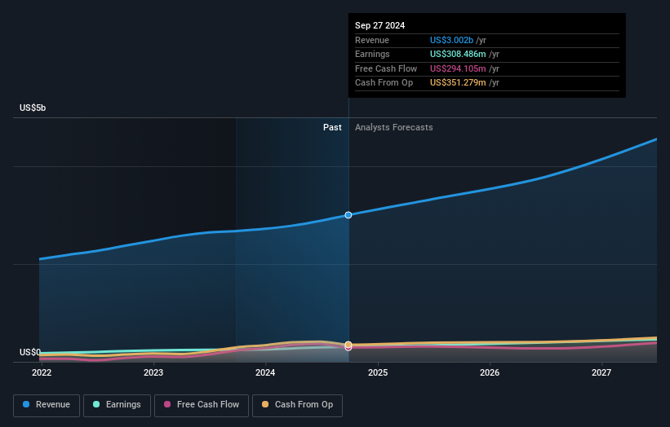The width and height of the screenshot is (670, 427).
Task: Click the Earnings row label in tooltip
Action: tap(372, 54)
